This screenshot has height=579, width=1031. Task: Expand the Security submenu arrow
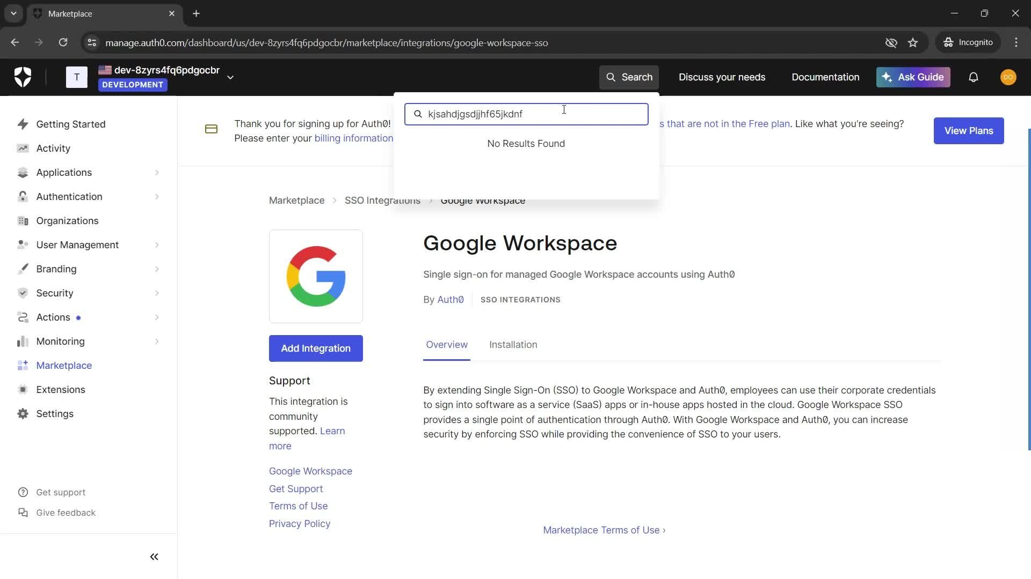tap(157, 293)
